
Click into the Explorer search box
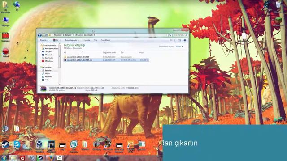180,35
